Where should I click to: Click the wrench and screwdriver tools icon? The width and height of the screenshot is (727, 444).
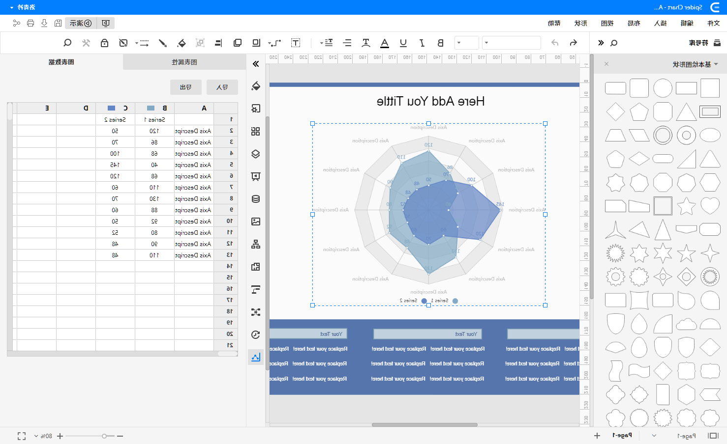86,43
